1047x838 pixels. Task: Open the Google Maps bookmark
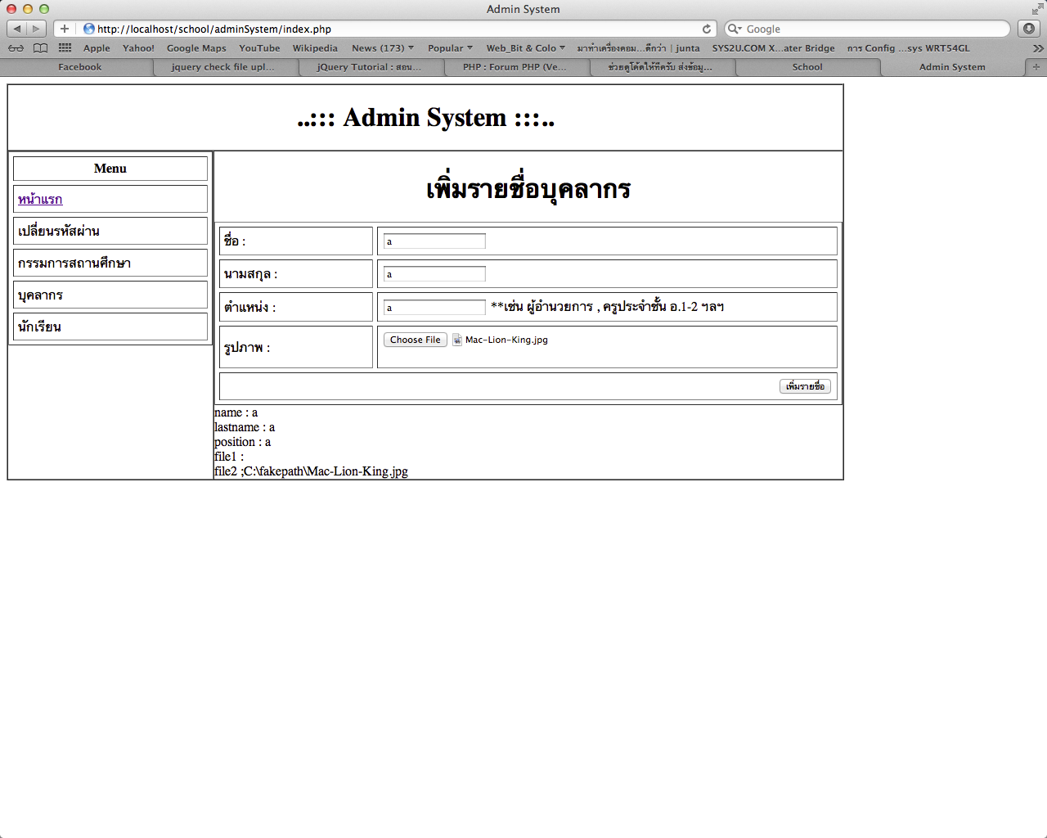point(196,48)
